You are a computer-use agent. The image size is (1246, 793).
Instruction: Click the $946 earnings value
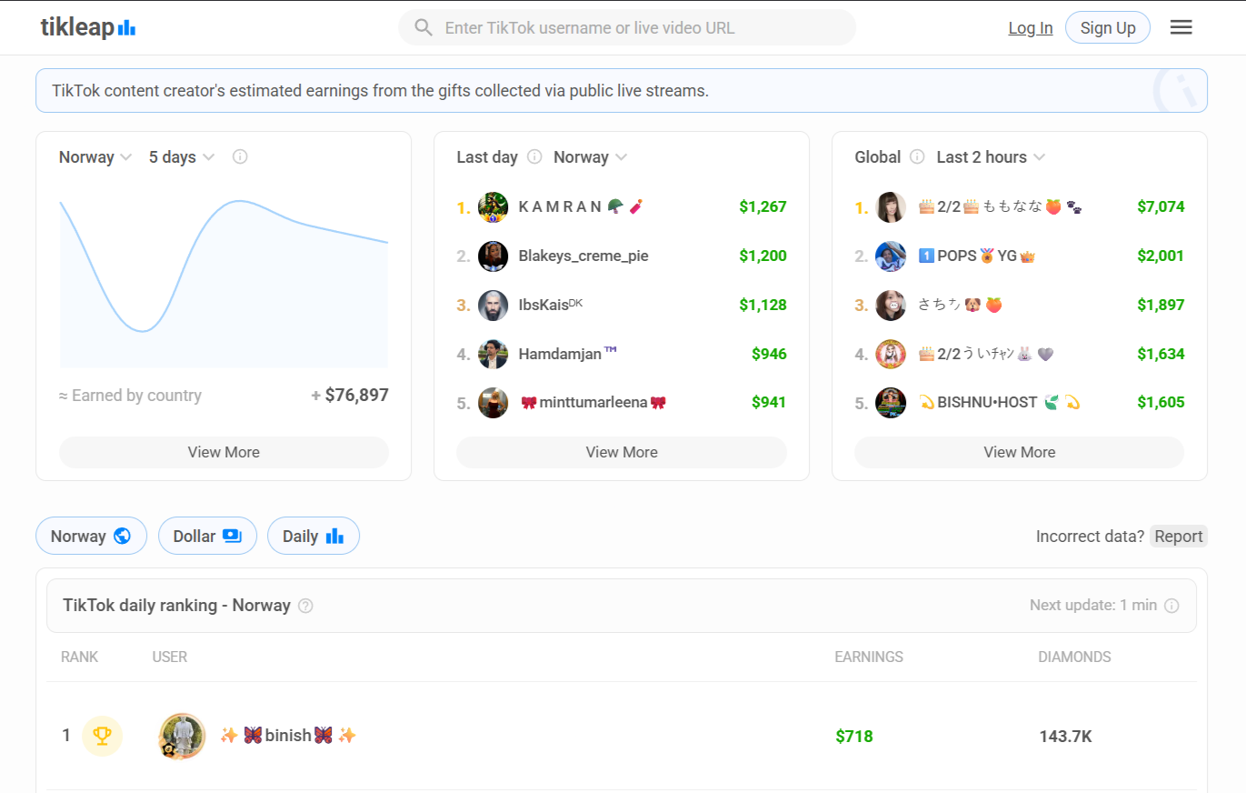pos(769,354)
